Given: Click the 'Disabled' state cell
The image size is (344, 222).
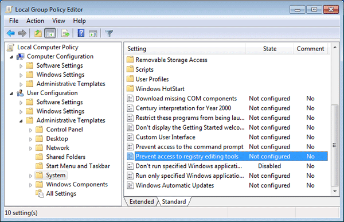Looking at the screenshot, I should pos(269,166).
